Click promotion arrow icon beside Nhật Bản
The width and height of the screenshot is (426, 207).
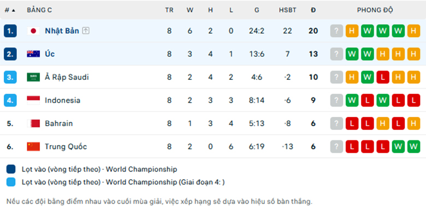tap(86, 31)
